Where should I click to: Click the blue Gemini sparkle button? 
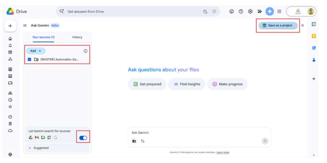270,11
